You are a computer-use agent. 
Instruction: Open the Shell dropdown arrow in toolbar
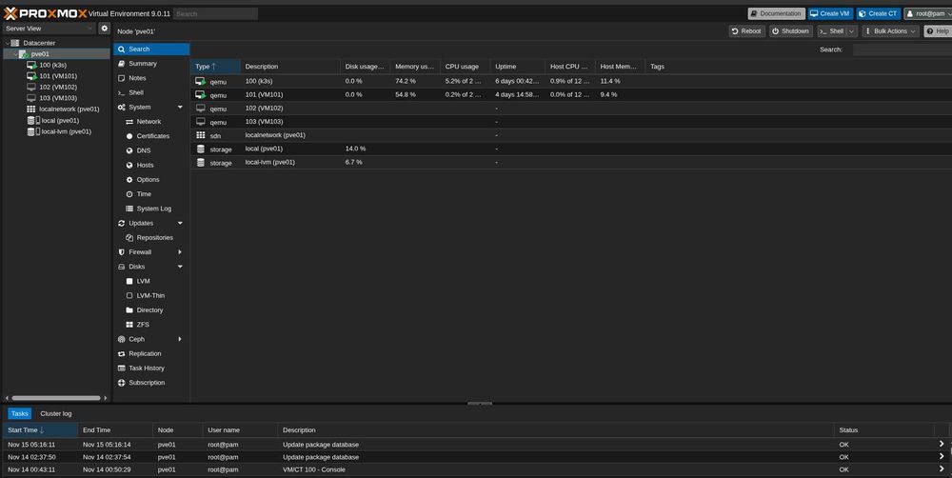[x=852, y=31]
